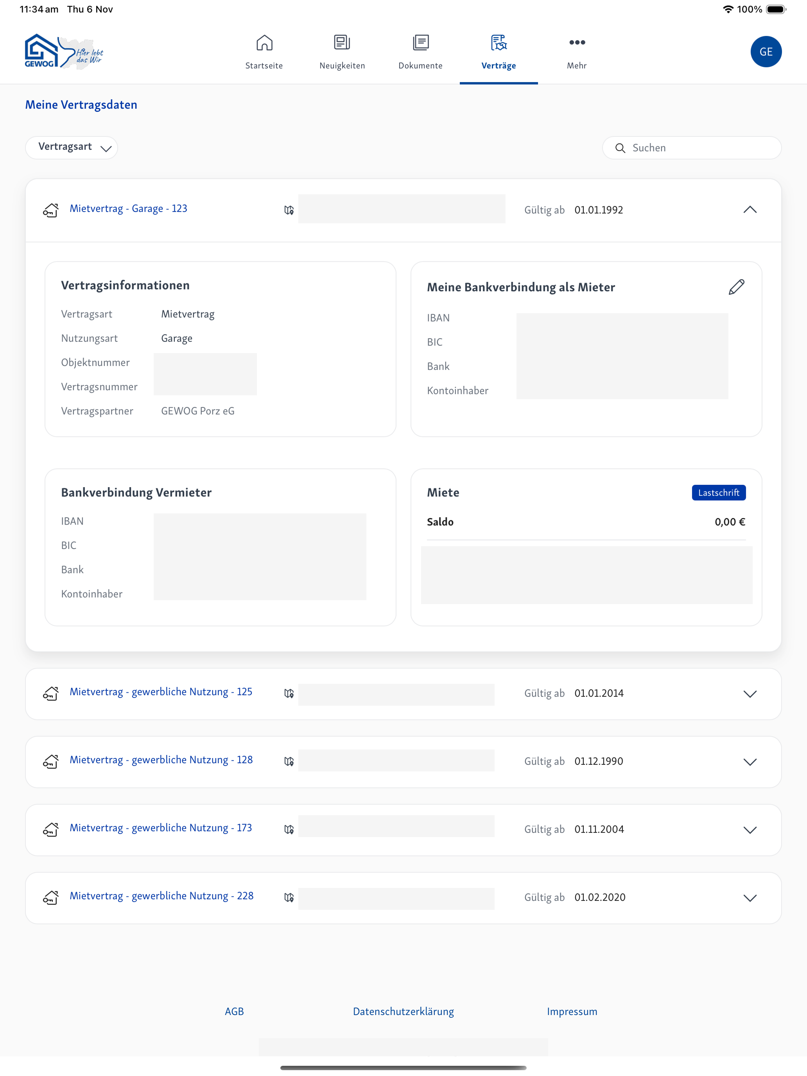
Task: Expand the contract valid from 01.01.2014
Action: pos(750,694)
